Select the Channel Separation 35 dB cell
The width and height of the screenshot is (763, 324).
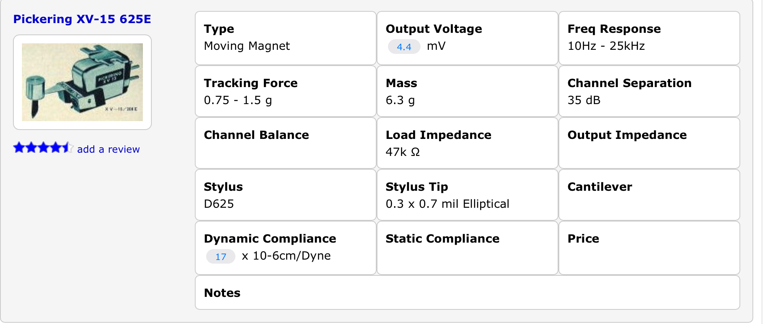pyautogui.click(x=649, y=91)
